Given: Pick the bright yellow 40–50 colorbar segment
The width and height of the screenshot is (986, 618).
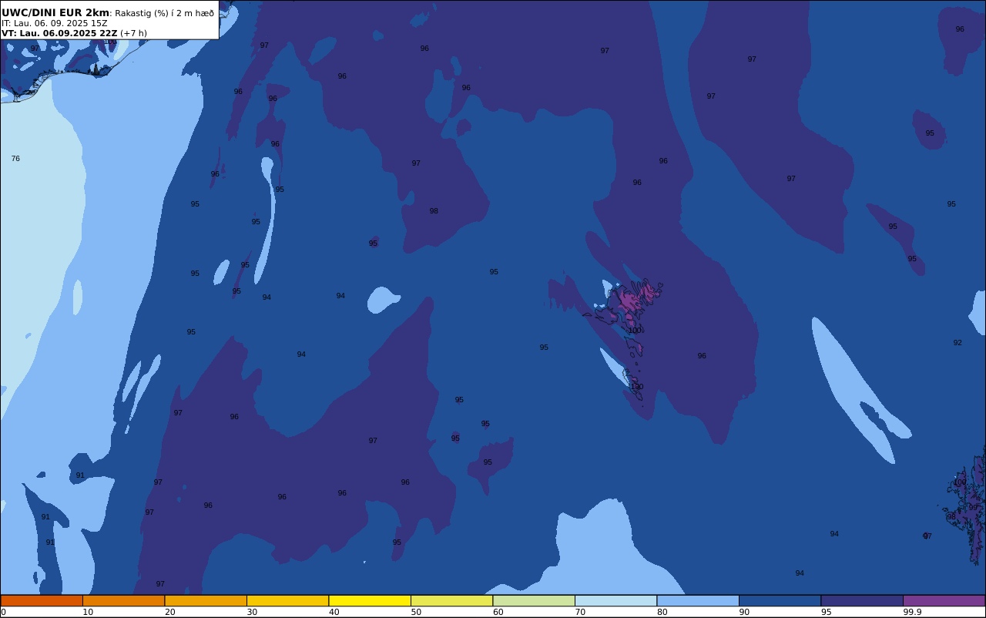Looking at the screenshot, I should (370, 600).
